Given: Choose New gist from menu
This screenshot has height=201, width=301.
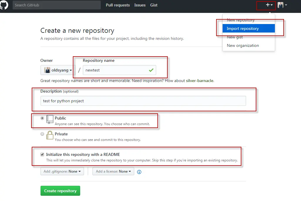Looking at the screenshot, I should click(249, 37).
